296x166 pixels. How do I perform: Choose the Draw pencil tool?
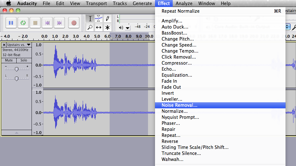(107, 18)
